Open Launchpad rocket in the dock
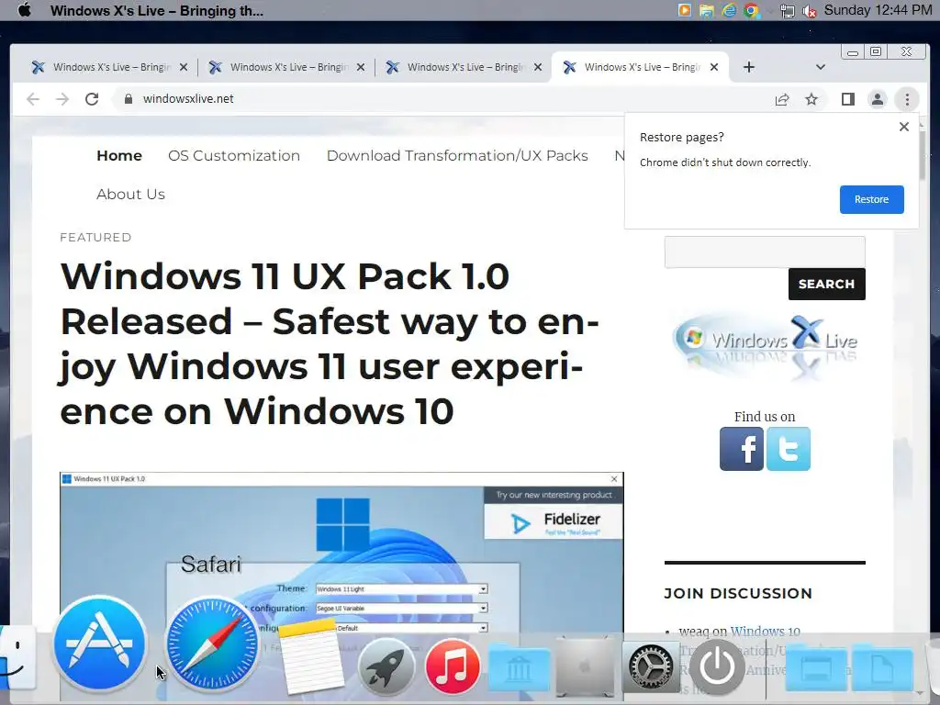Screen dimensions: 940x705 [386, 666]
